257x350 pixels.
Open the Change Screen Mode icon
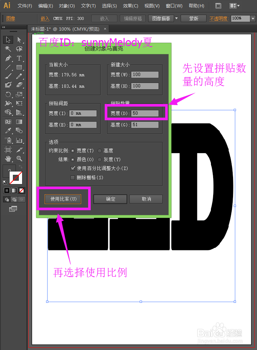click(x=13, y=209)
